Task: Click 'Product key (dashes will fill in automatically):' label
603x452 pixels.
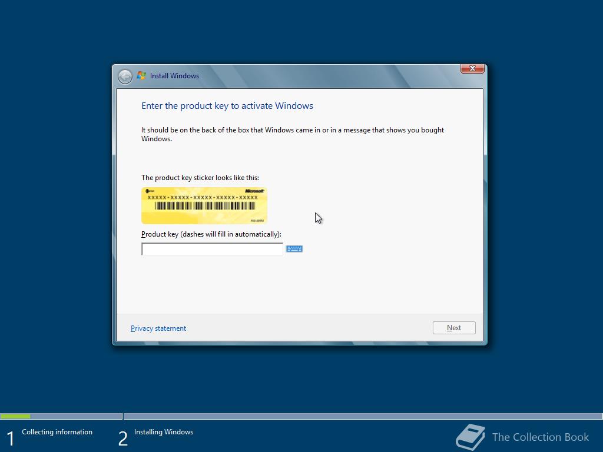Action: point(211,234)
